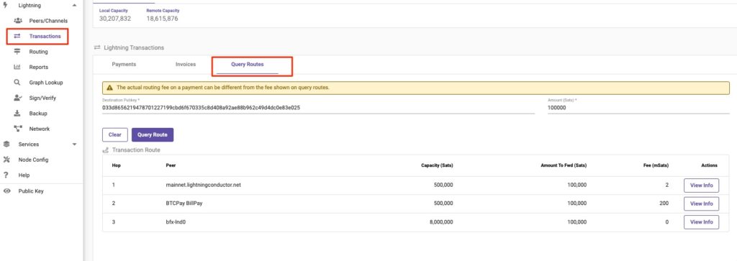Click the Node Config tools icon

pyautogui.click(x=6, y=160)
